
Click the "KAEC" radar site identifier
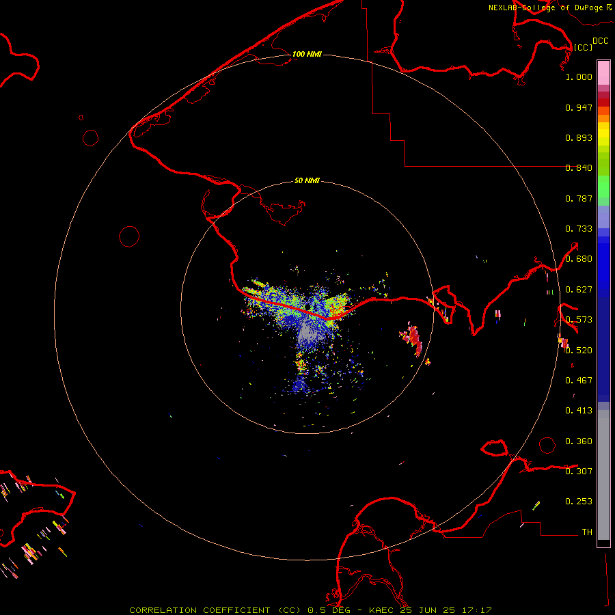point(381,610)
